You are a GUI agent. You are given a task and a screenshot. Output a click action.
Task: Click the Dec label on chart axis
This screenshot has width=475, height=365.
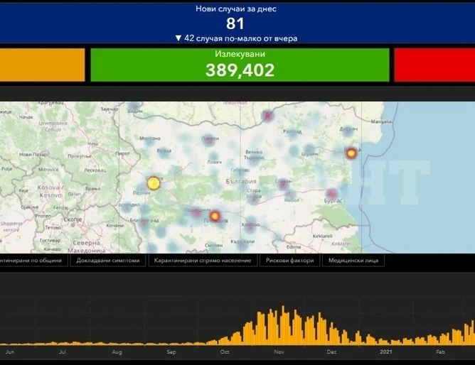click(331, 352)
